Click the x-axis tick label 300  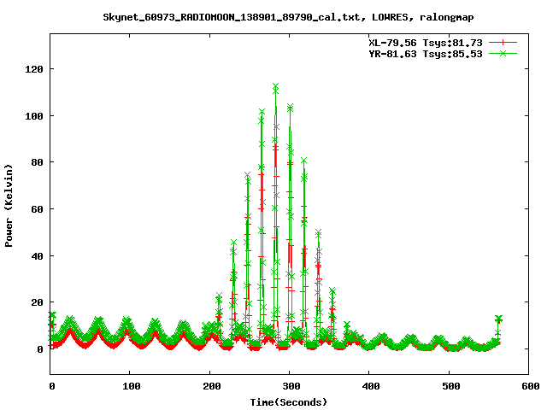pos(290,387)
